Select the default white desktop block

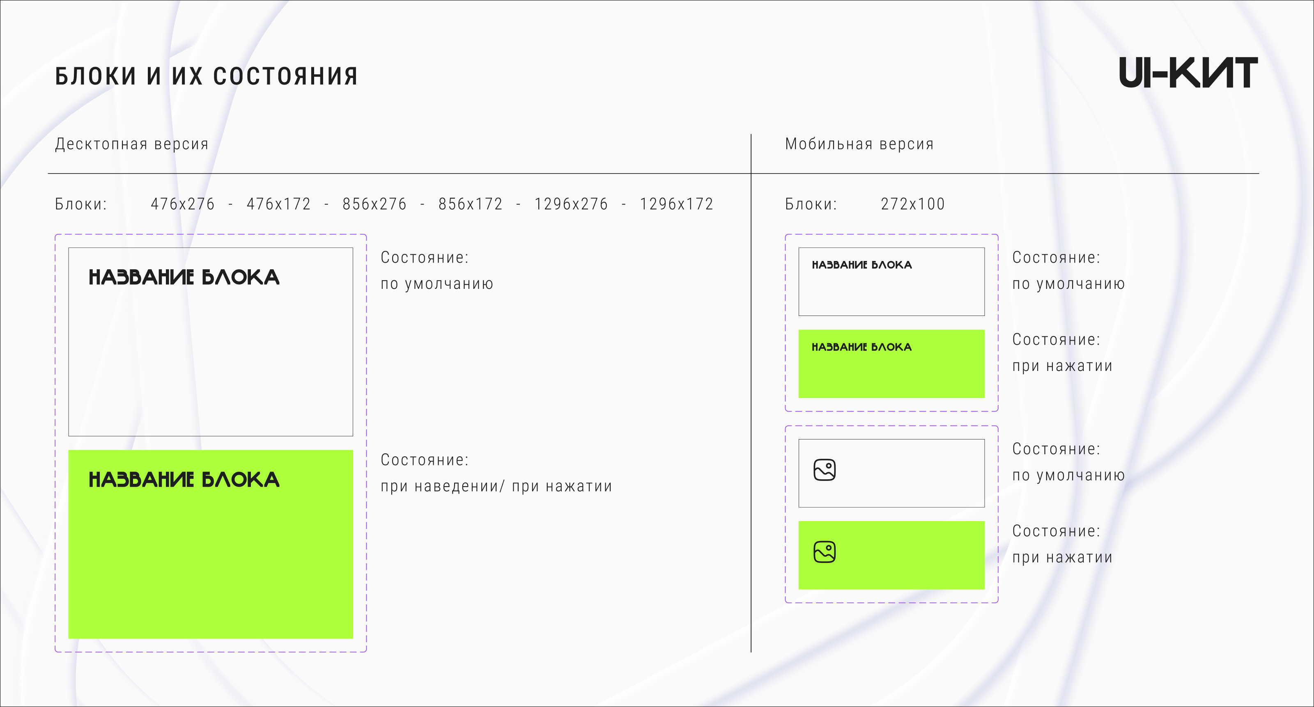tap(211, 341)
